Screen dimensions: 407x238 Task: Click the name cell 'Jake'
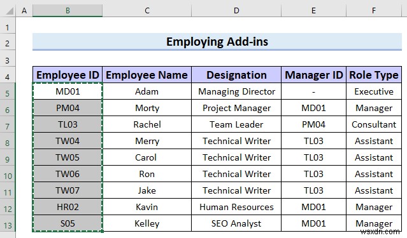[x=147, y=190]
